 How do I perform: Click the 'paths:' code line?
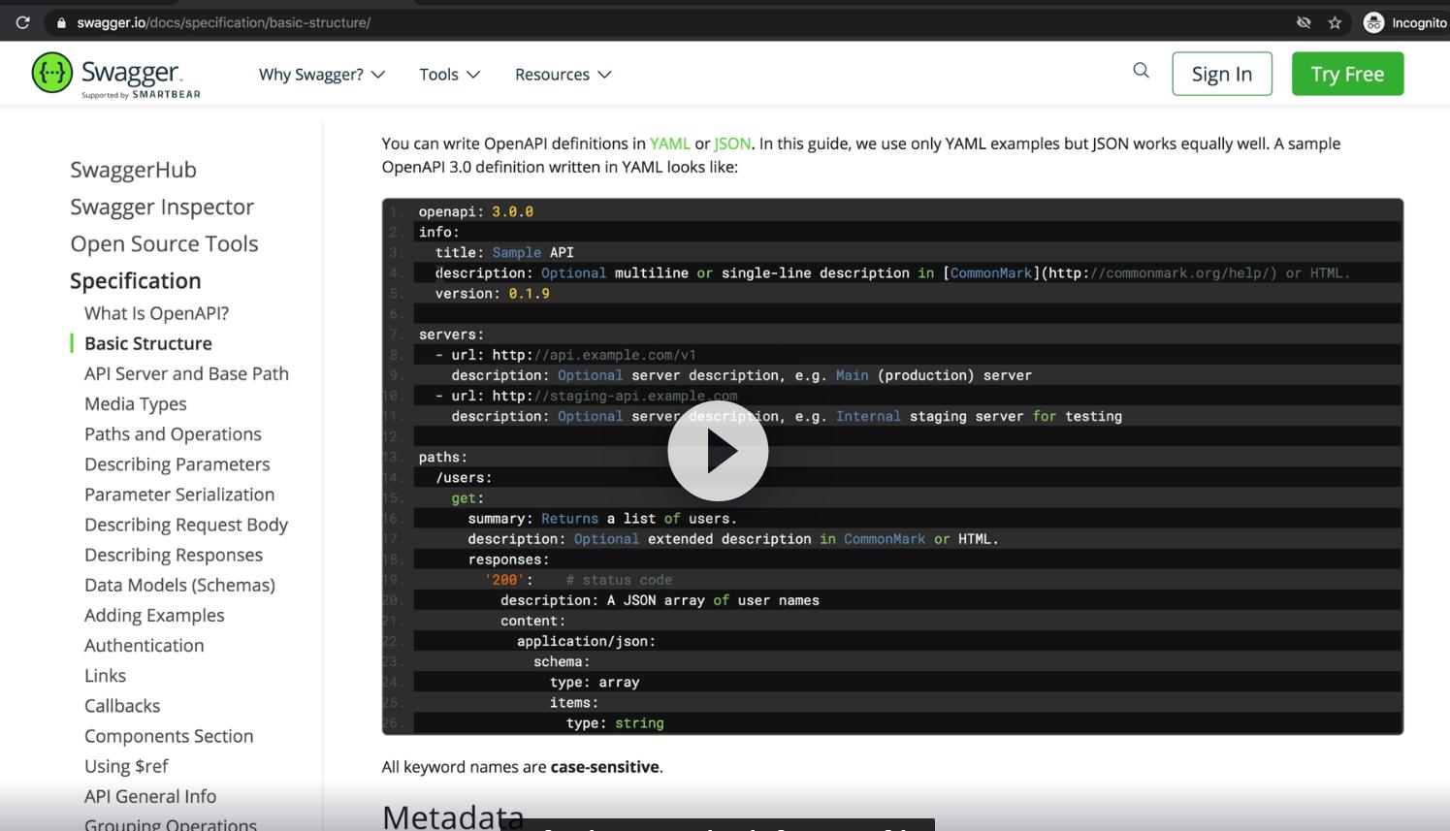(x=443, y=457)
